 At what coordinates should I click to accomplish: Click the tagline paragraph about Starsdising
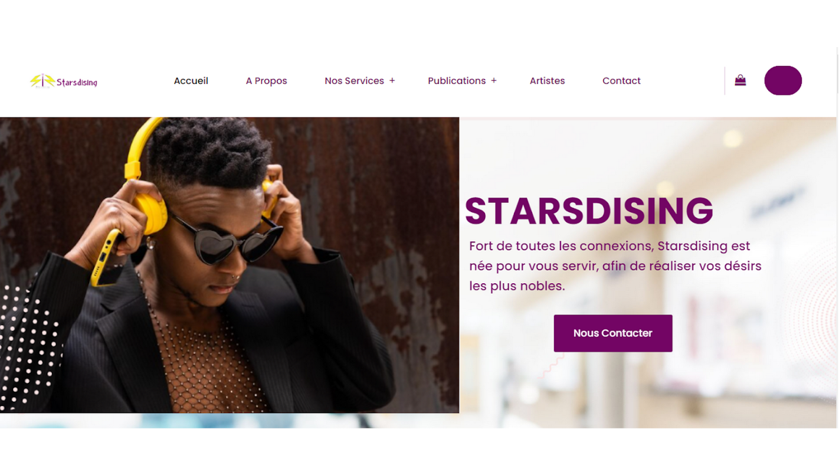(x=615, y=266)
